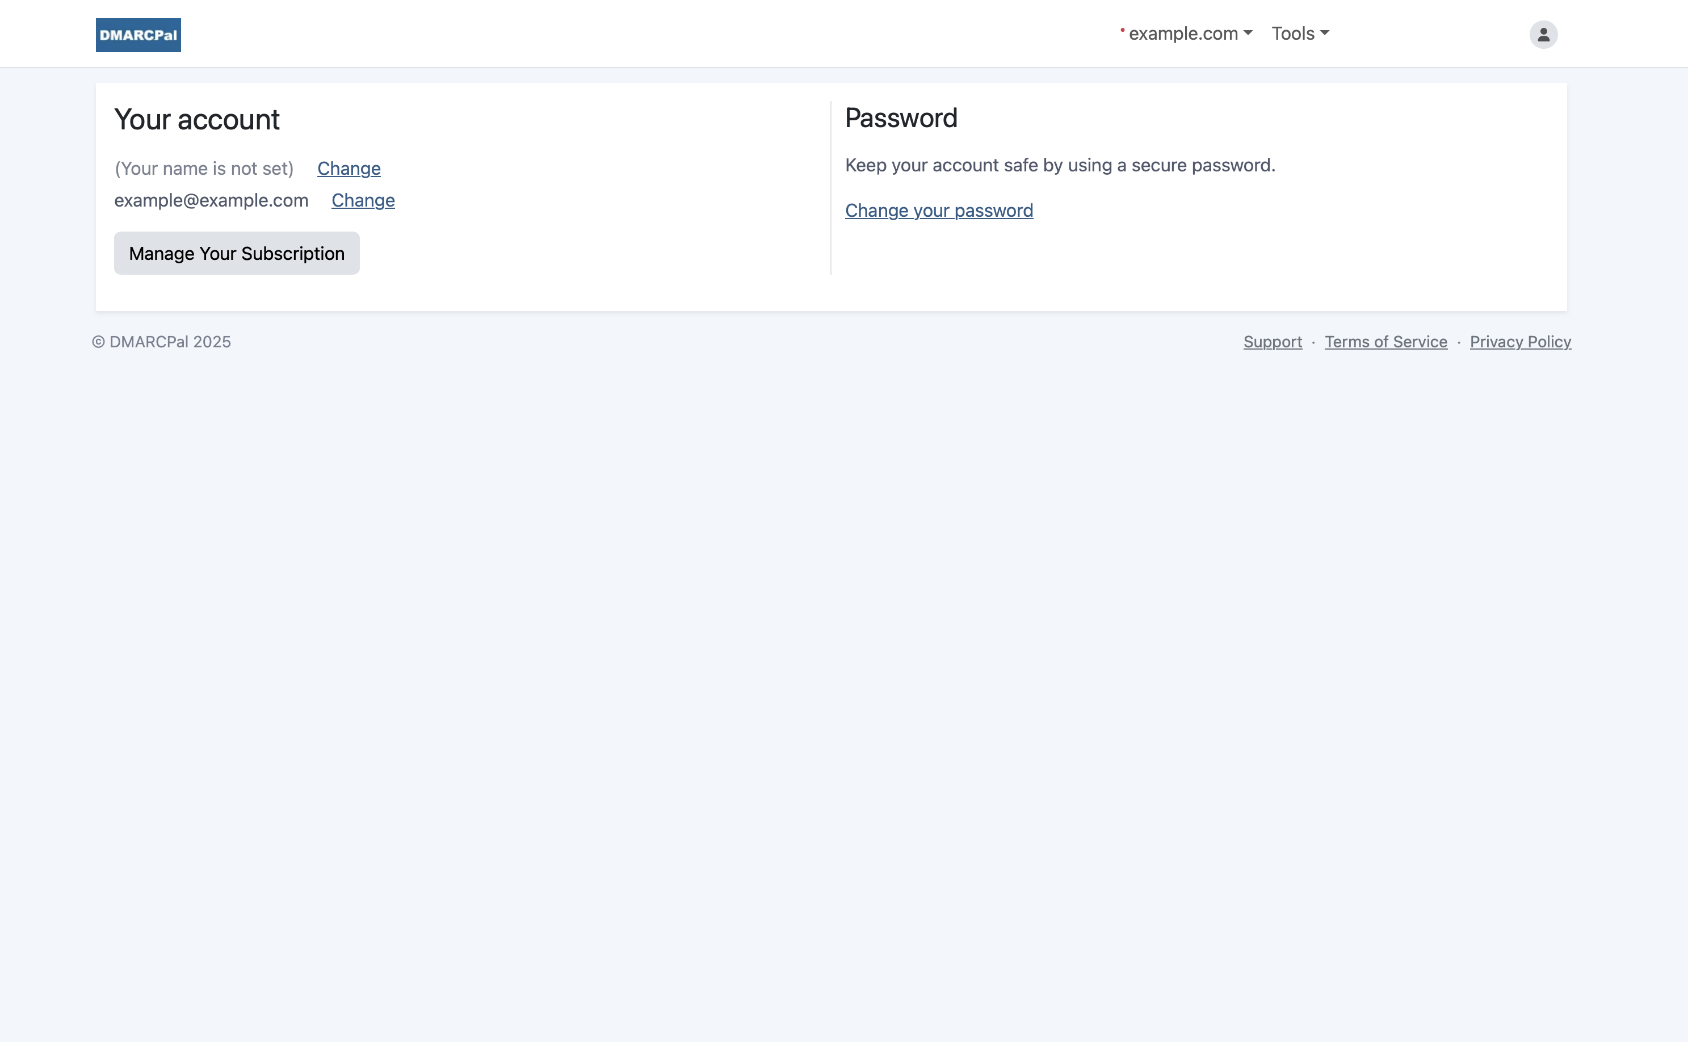
Task: Click Change link beside the email address
Action: pyautogui.click(x=363, y=200)
